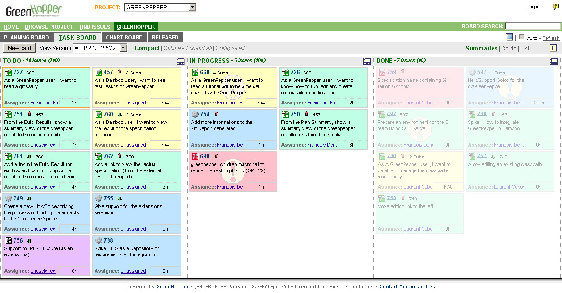Open the PROJECT dropdown showing GREENPEPPER
Viewport: 562px width, 293px height.
tap(192, 7)
